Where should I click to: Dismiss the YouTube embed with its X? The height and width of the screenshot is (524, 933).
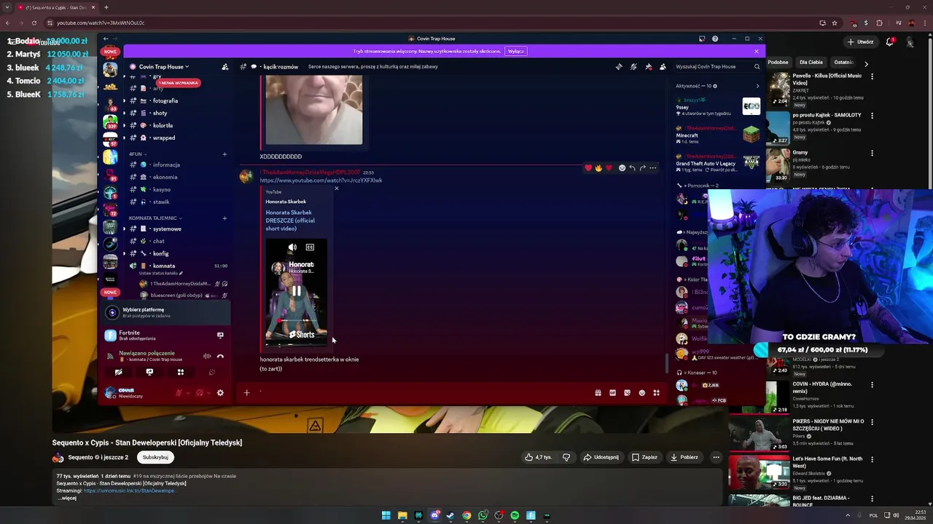coord(336,188)
